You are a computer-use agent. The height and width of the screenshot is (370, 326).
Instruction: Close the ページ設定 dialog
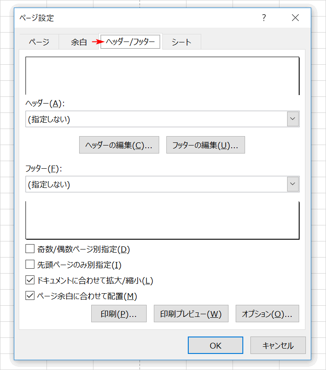pos(295,18)
